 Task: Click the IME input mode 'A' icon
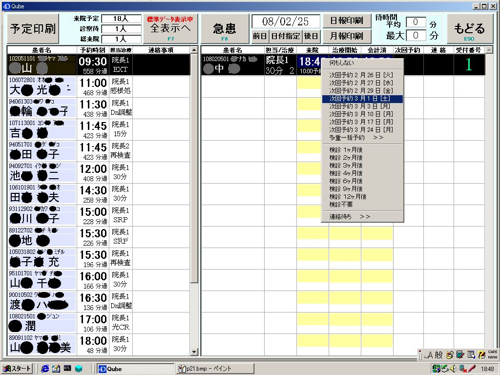[x=430, y=355]
